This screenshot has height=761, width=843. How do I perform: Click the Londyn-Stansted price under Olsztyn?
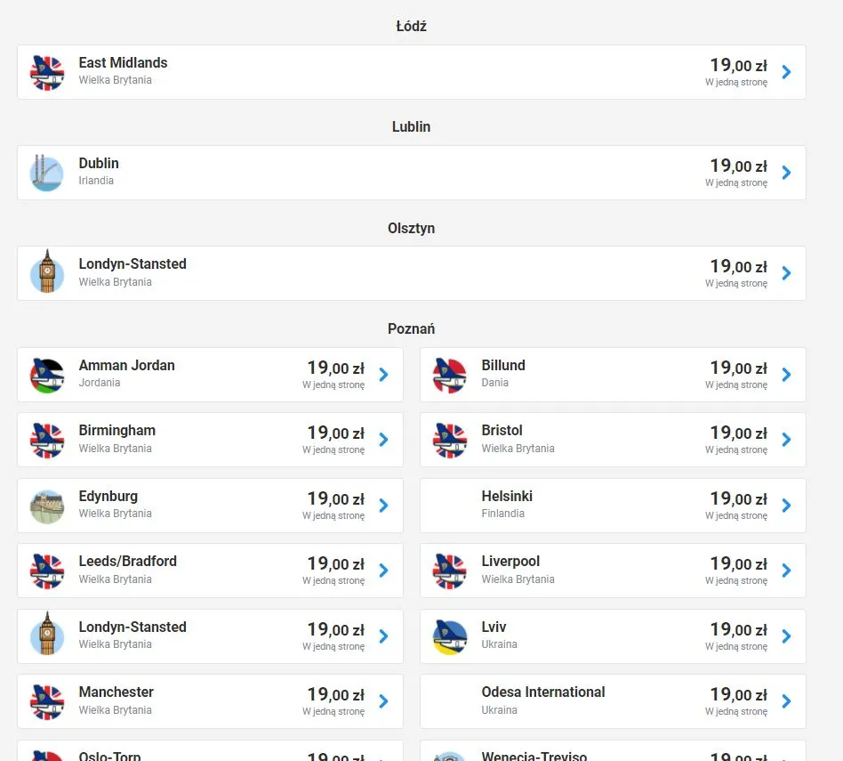pyautogui.click(x=737, y=266)
